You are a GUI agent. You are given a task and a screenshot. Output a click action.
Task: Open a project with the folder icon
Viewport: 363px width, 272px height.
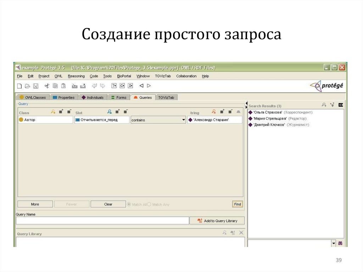tap(28, 86)
